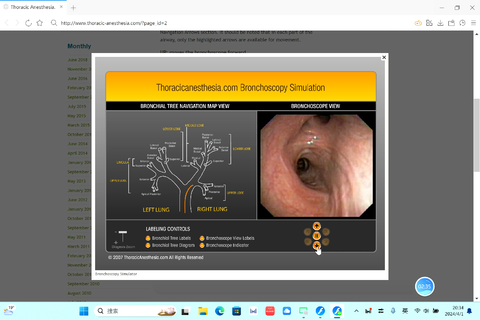Open the Wi-Fi network tray icon
480x320 pixels.
(417, 311)
